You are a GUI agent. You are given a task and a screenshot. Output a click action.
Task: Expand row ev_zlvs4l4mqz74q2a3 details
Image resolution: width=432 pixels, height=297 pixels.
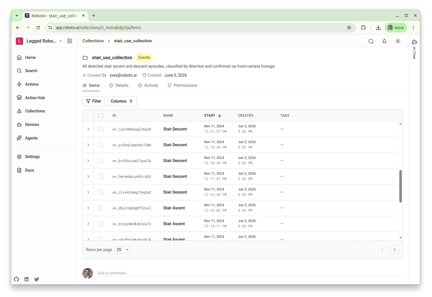coord(88,192)
